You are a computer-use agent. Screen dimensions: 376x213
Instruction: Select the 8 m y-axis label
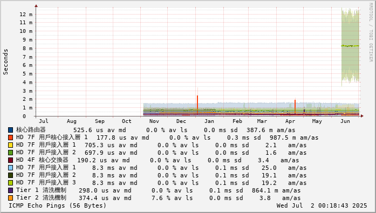click(x=28, y=49)
